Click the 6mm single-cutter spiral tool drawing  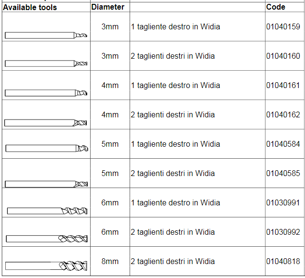click(47, 211)
